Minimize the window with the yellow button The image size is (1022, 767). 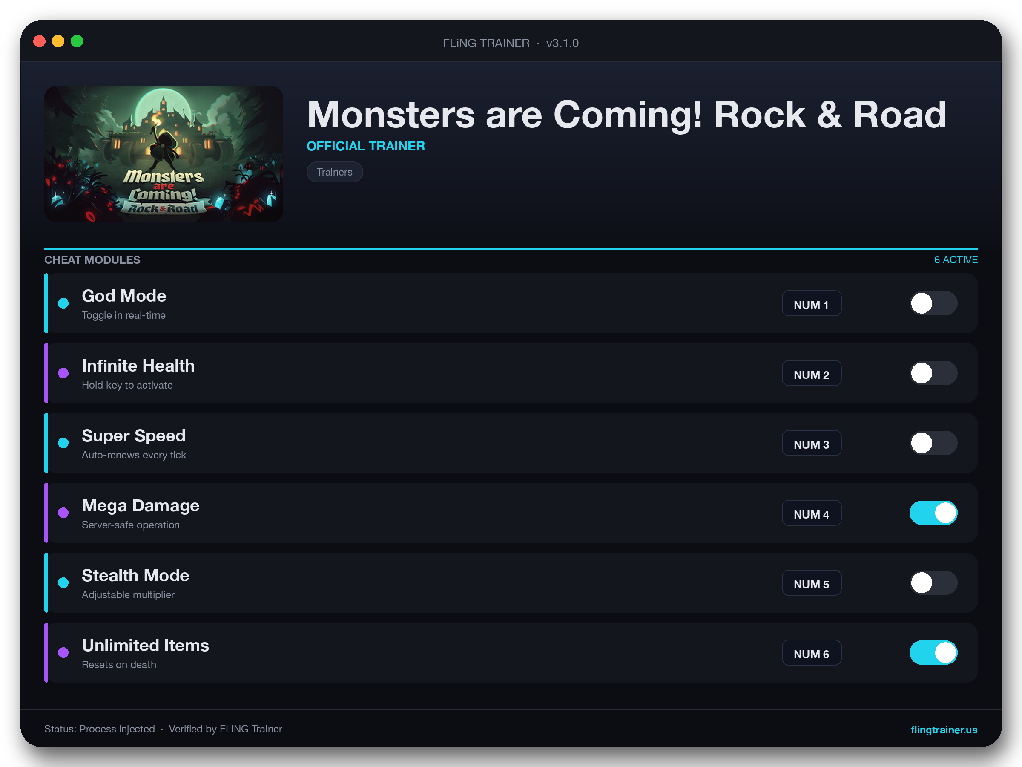[58, 42]
